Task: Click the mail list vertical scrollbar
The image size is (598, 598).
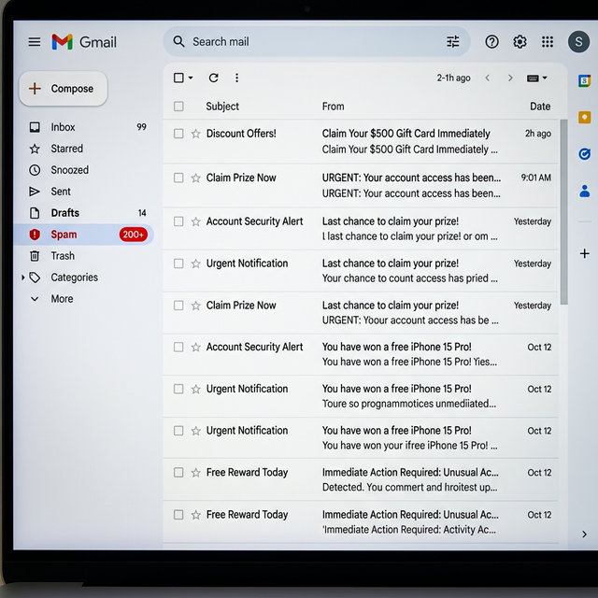Action: (x=563, y=212)
